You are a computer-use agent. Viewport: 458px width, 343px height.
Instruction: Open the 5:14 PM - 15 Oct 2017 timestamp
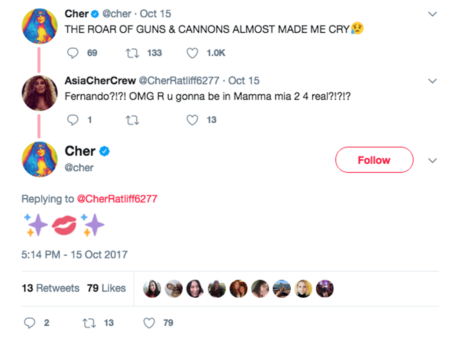coord(74,255)
